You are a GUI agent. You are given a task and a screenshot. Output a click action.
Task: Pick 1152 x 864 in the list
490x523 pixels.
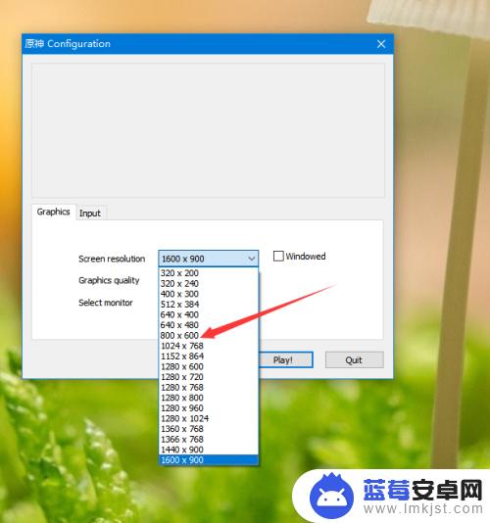(209, 356)
